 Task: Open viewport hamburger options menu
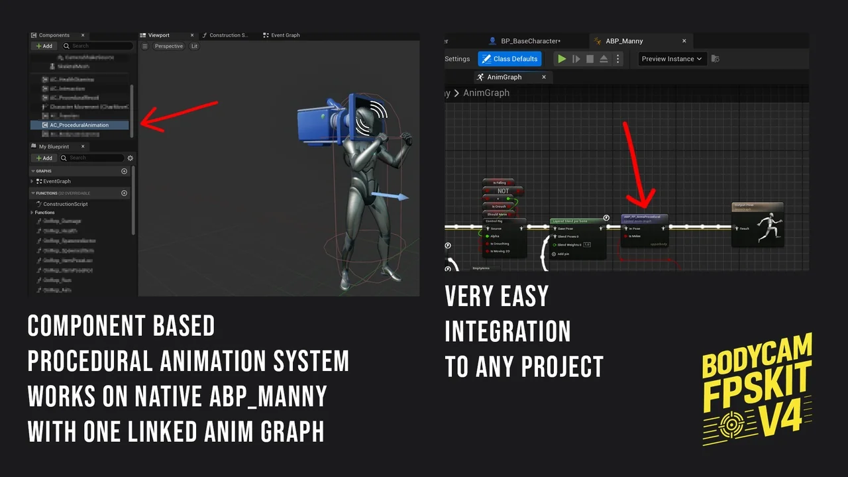coord(145,46)
